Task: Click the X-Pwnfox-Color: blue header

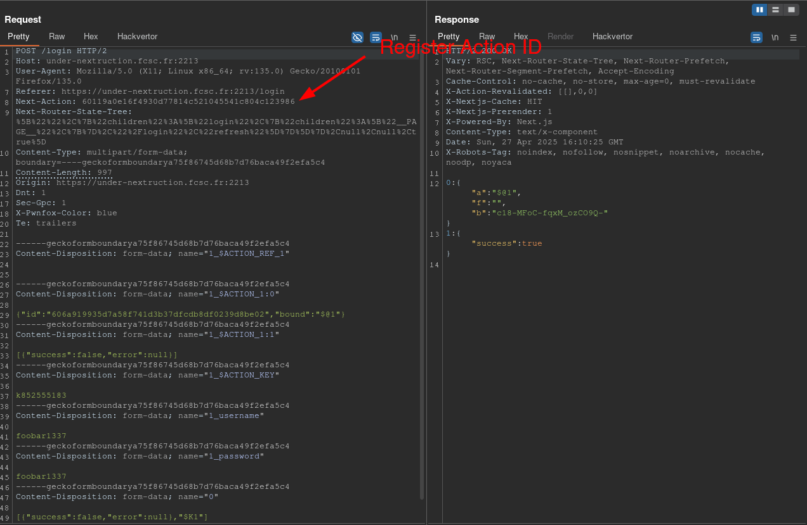Action: pyautogui.click(x=67, y=213)
